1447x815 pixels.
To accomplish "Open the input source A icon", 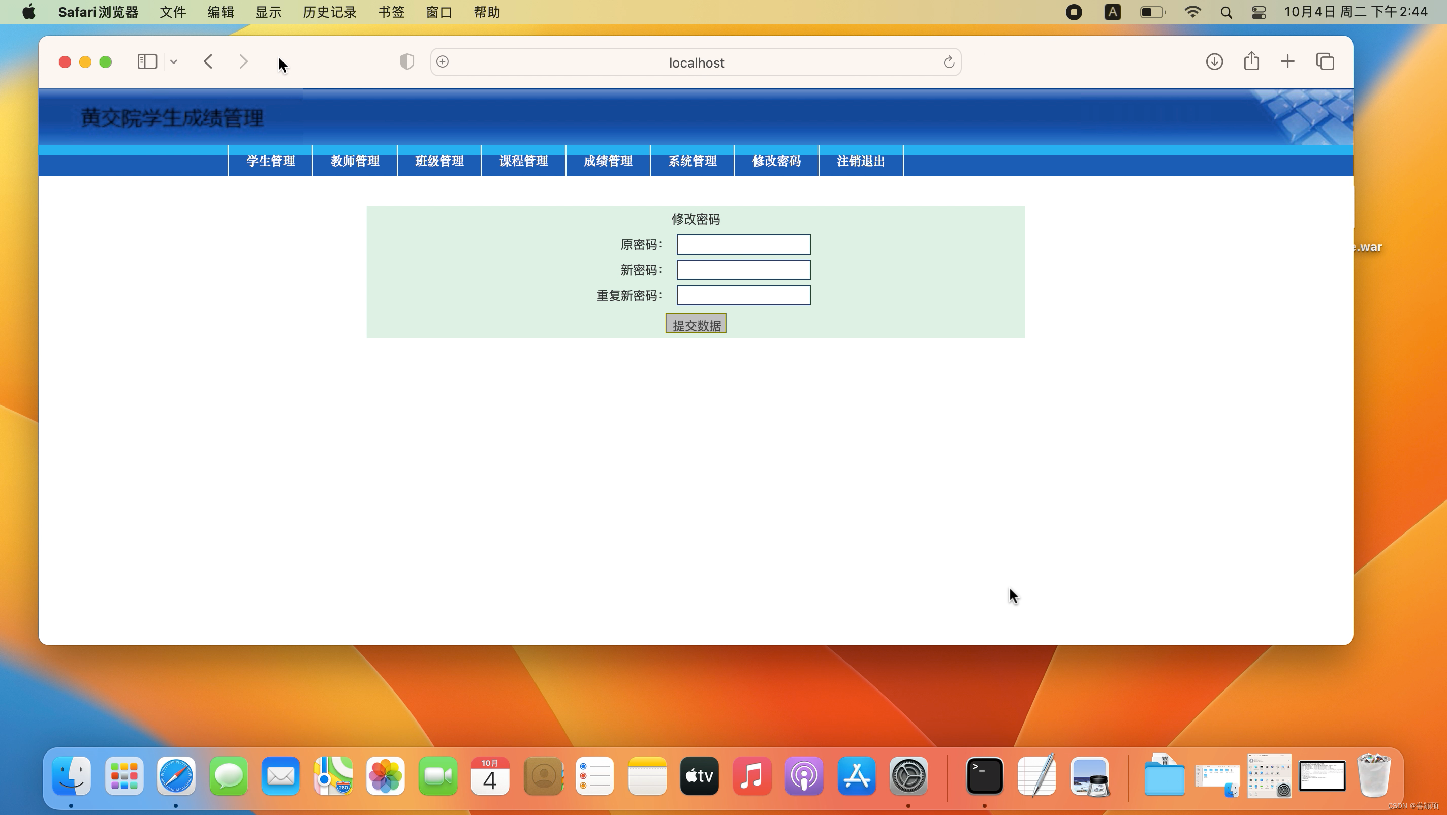I will pyautogui.click(x=1112, y=12).
